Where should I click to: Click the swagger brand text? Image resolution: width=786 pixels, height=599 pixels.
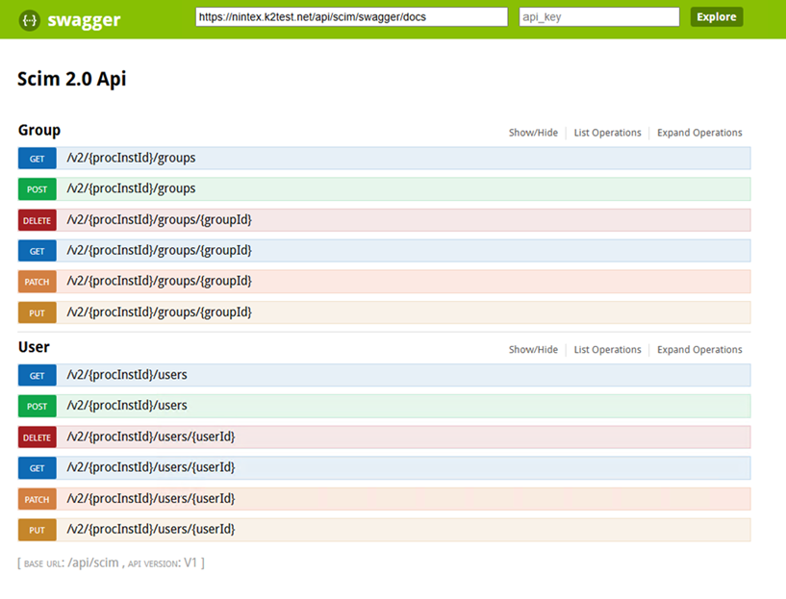point(84,20)
